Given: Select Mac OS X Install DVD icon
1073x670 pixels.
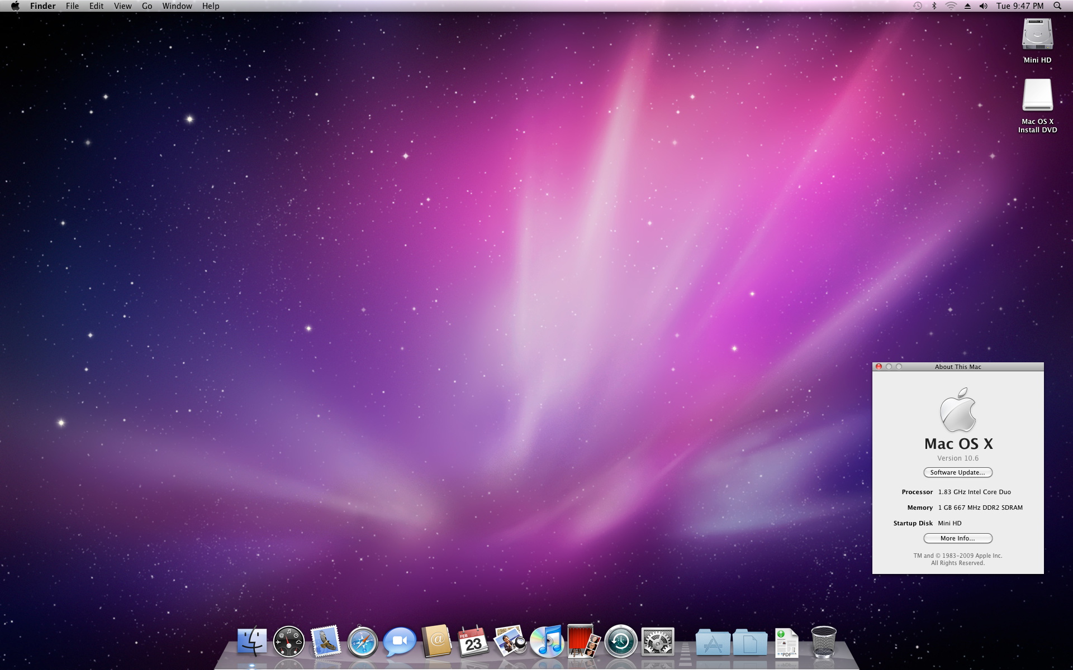Looking at the screenshot, I should point(1037,96).
